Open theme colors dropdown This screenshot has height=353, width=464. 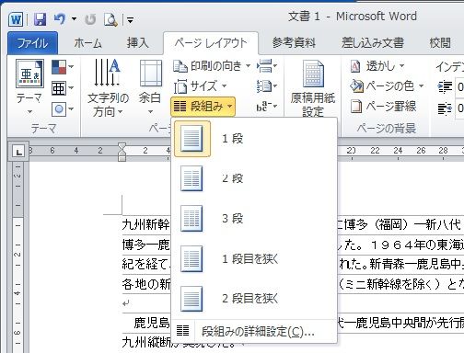[63, 67]
